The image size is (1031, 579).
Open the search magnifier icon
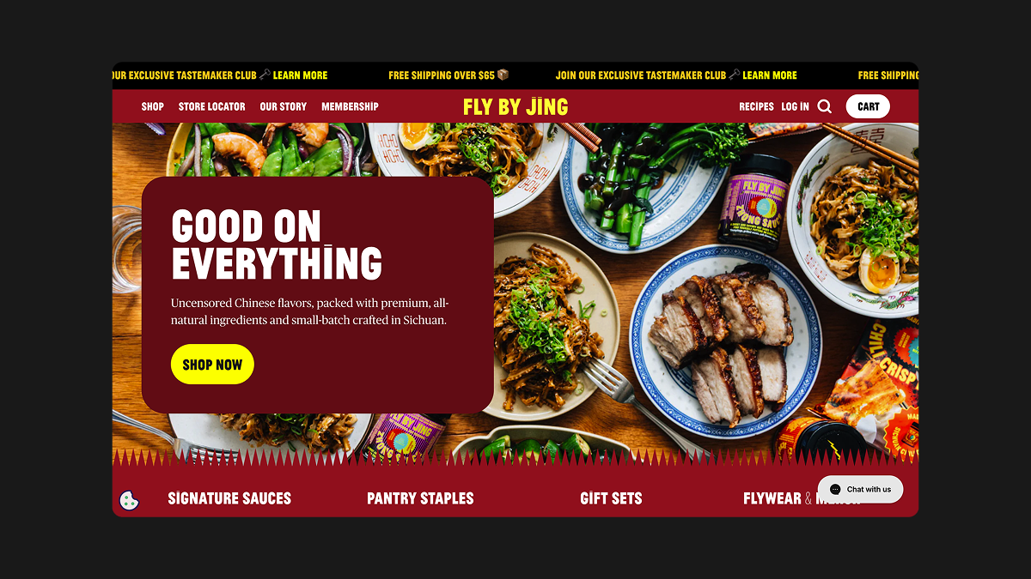825,106
